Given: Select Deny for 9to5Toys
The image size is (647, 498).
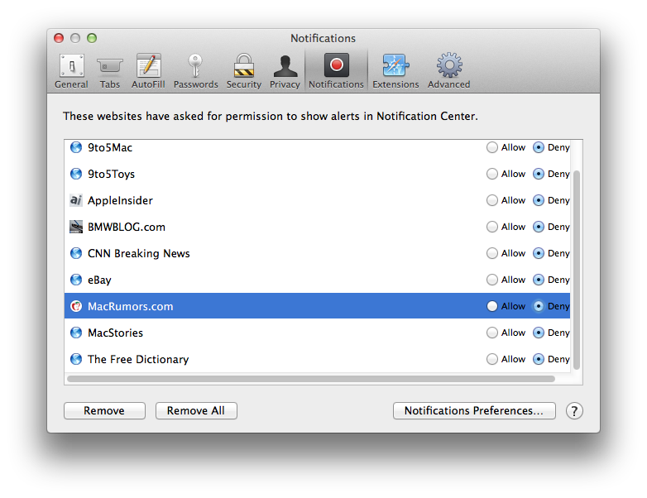Looking at the screenshot, I should point(538,174).
